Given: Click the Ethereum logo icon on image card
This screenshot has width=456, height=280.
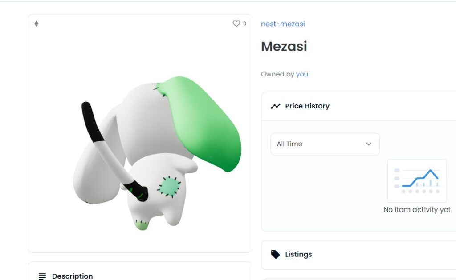Looking at the screenshot, I should click(37, 24).
